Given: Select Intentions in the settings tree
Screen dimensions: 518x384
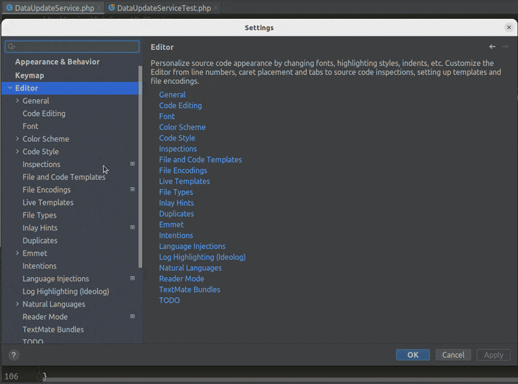Looking at the screenshot, I should [39, 266].
